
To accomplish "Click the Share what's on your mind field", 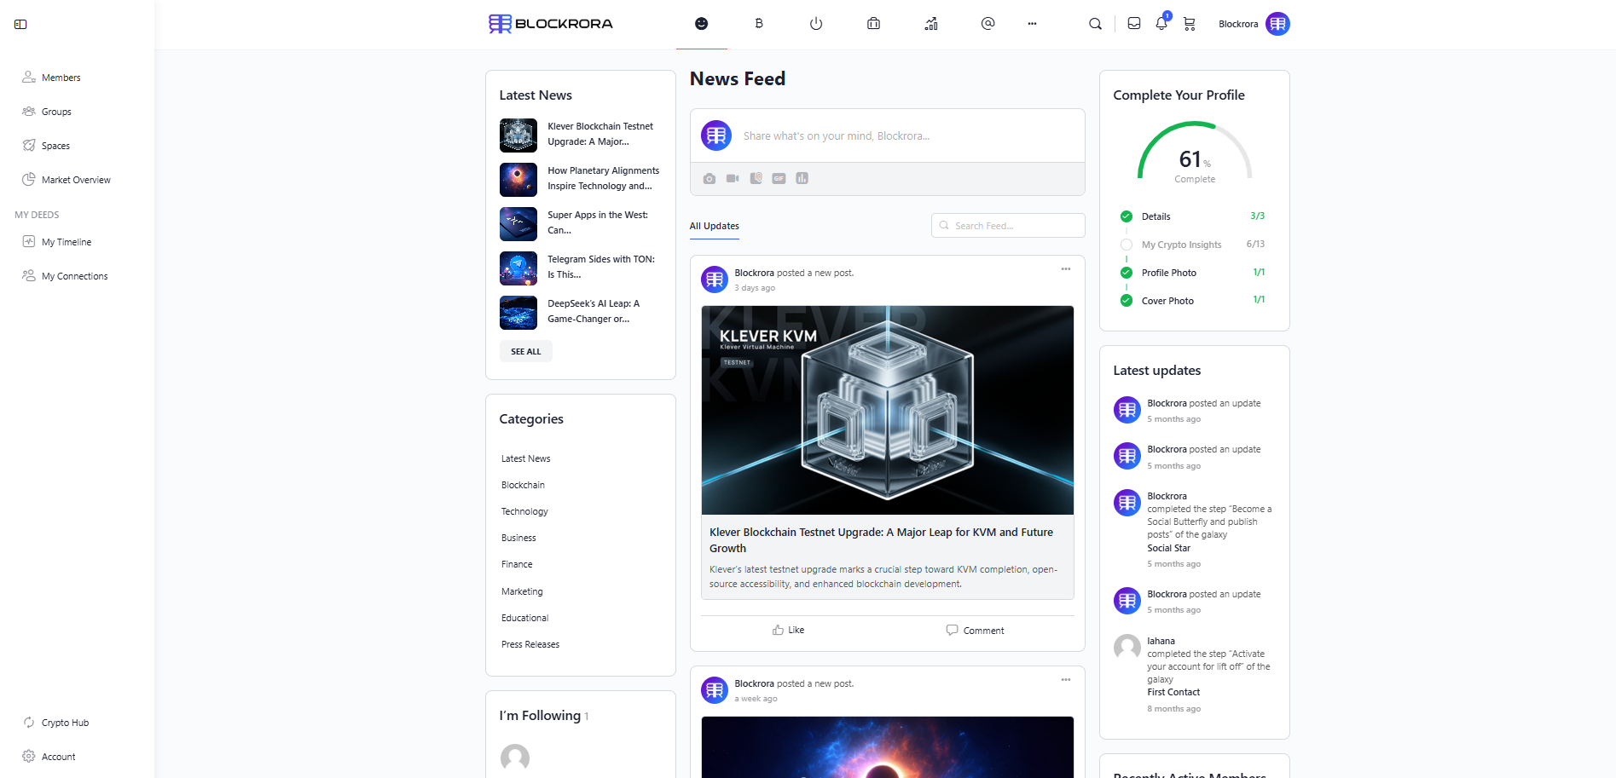I will [887, 135].
